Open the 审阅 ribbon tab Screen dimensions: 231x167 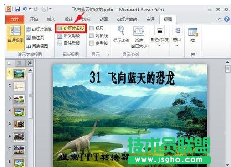point(150,19)
